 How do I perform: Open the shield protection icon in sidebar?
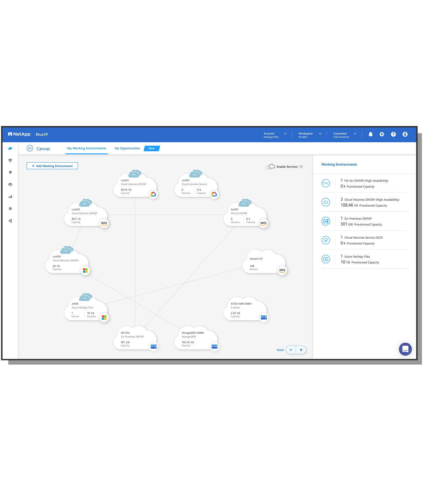(10, 172)
